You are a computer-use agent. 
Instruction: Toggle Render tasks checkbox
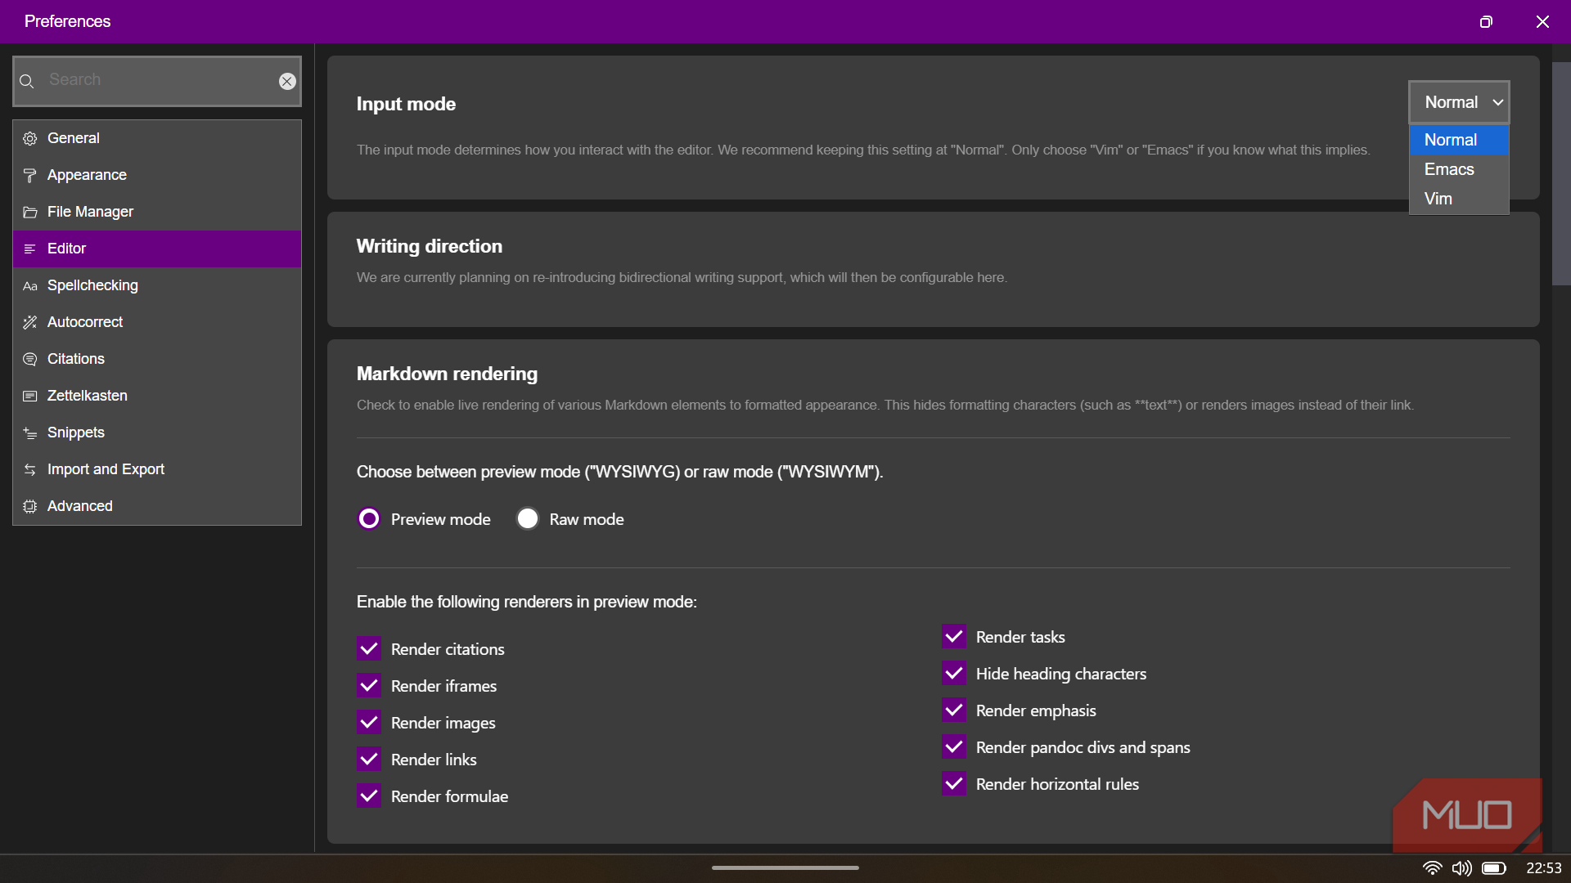[954, 637]
